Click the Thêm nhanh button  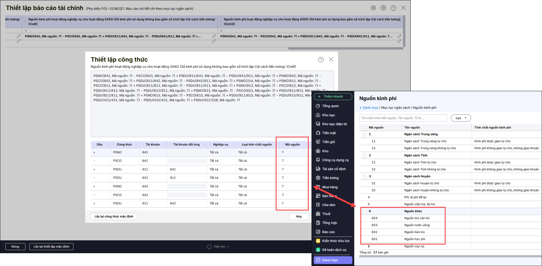coord(333,96)
